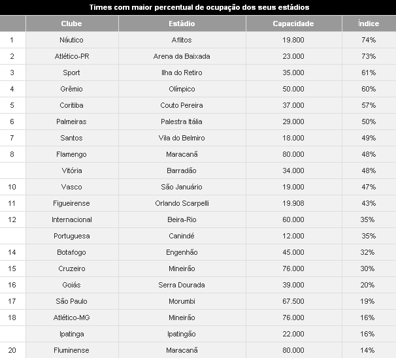Click the Estádio column header

click(181, 24)
